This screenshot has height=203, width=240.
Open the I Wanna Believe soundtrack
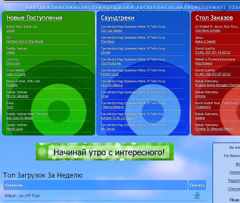(x=112, y=107)
